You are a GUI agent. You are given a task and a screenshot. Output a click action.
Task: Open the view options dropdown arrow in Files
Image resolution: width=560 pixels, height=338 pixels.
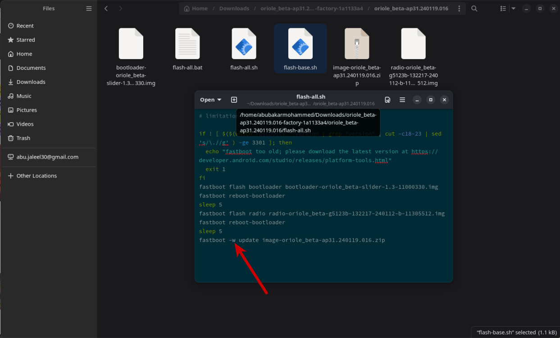[513, 8]
